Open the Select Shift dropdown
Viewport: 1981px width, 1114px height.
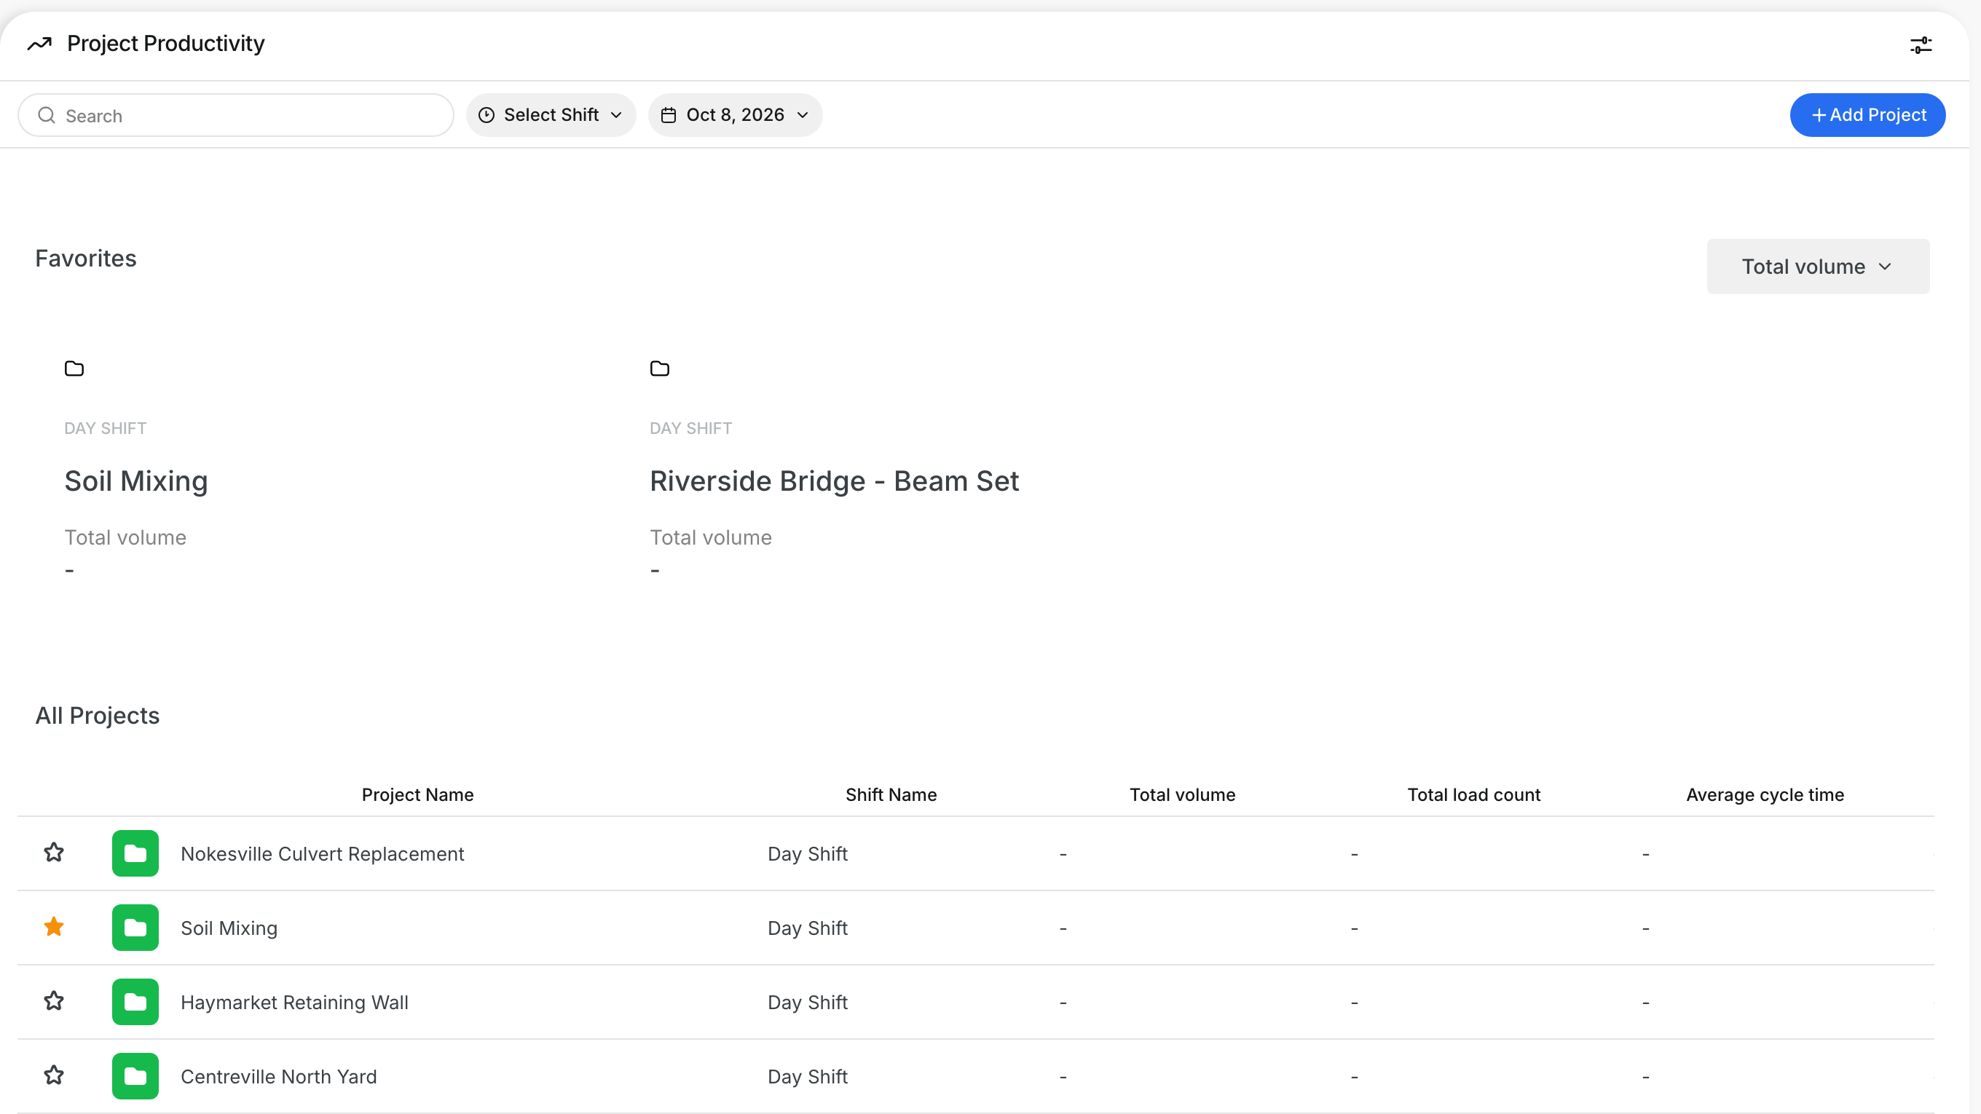pyautogui.click(x=551, y=115)
